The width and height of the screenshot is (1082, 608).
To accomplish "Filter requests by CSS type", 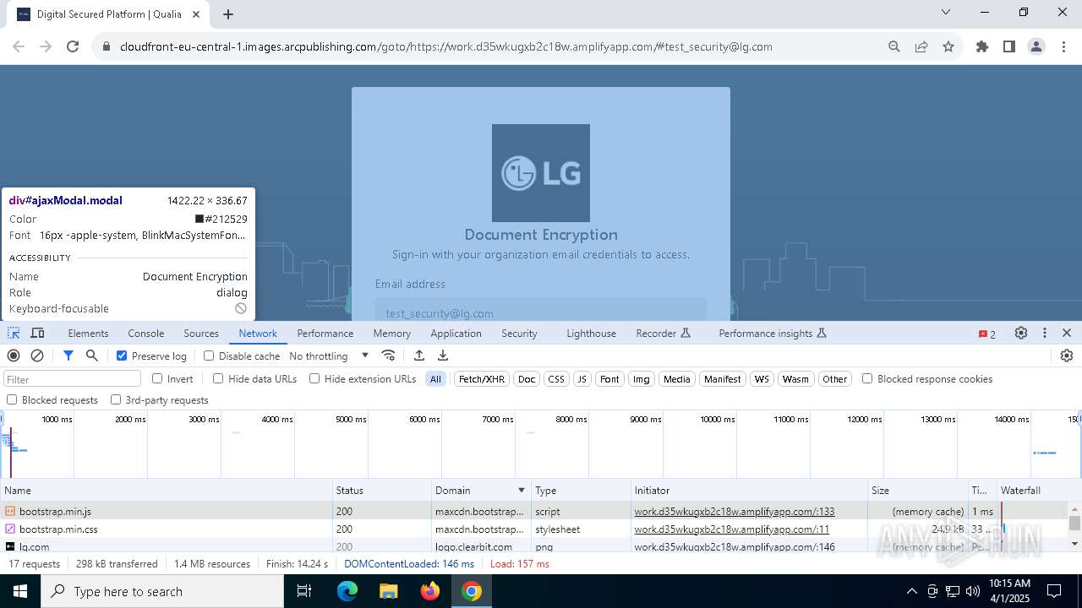I will tap(556, 379).
